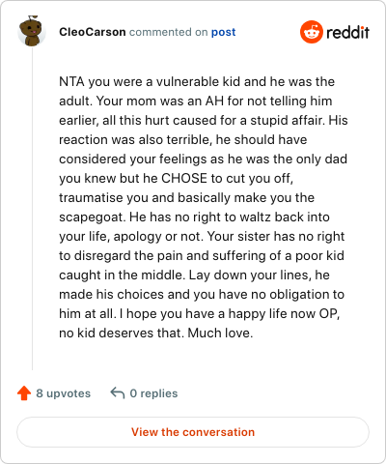Click the reddit wordmark text
386x464 pixels.
(347, 32)
